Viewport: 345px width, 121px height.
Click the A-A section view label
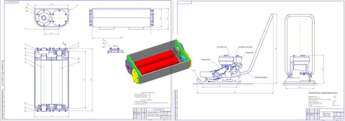tap(115, 46)
